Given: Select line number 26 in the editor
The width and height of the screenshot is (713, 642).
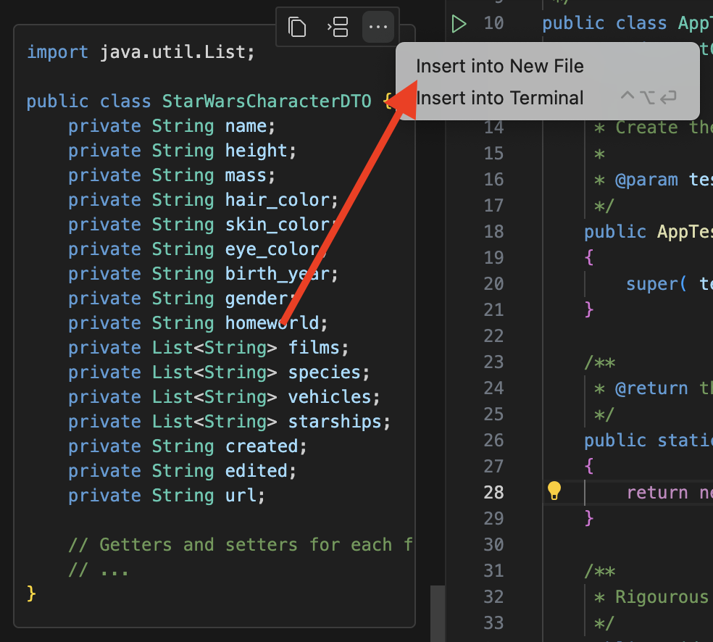Looking at the screenshot, I should 494,440.
